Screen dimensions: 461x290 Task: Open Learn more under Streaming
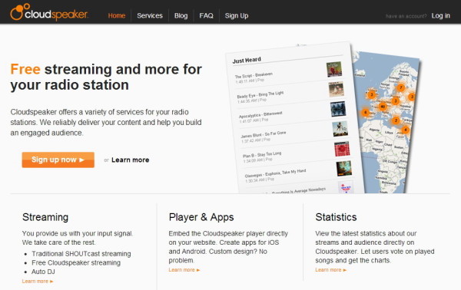click(x=38, y=282)
